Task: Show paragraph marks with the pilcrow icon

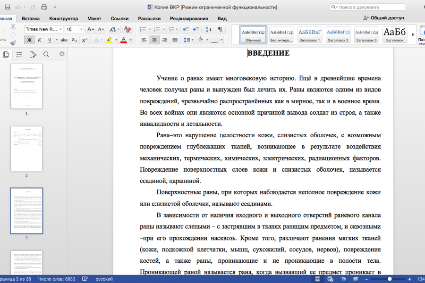Action: pos(220,29)
